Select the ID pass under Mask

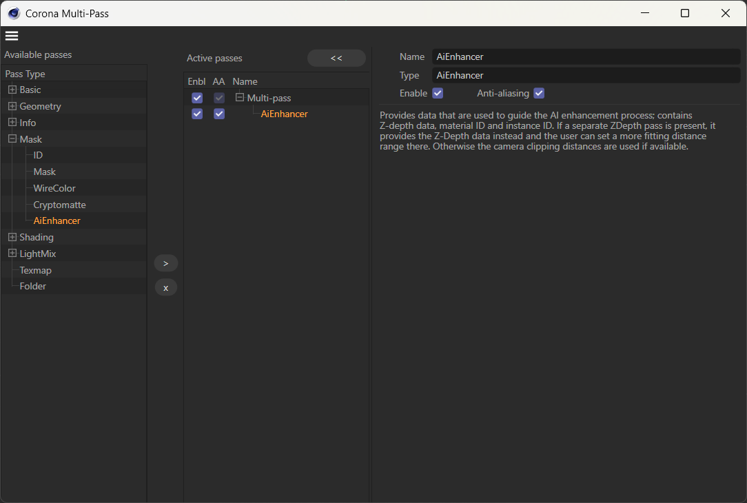pos(38,155)
